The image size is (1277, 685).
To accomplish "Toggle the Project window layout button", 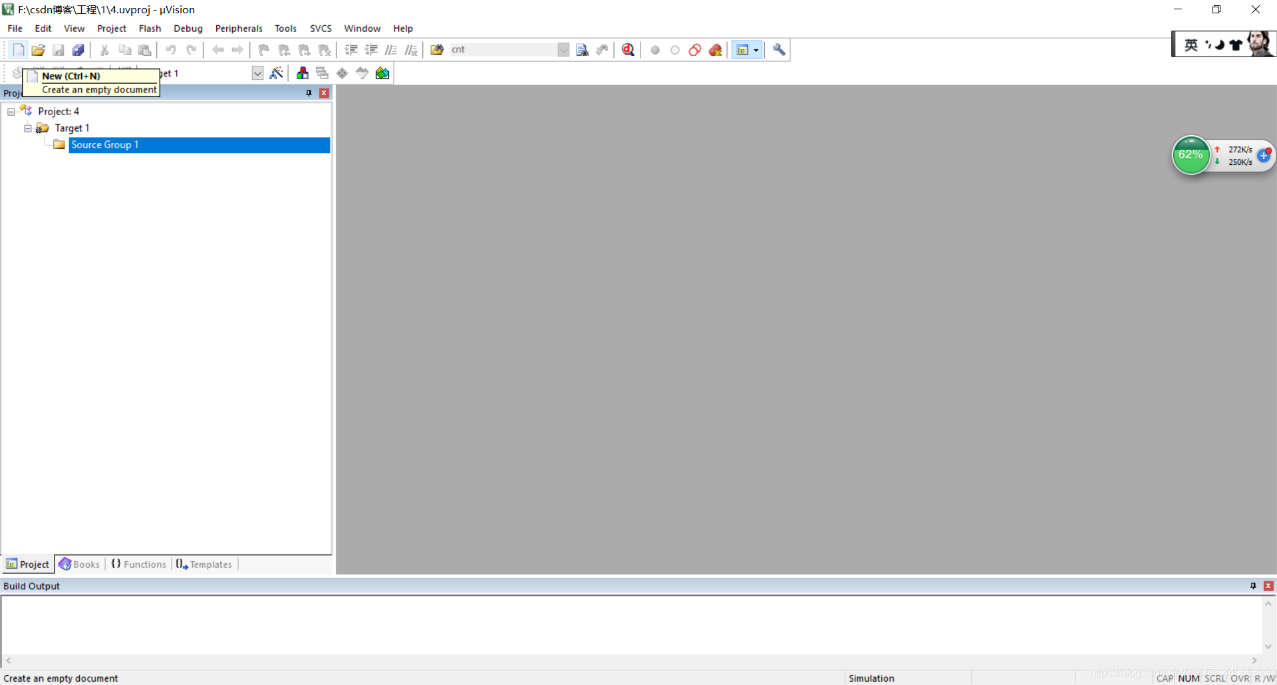I will (x=742, y=50).
